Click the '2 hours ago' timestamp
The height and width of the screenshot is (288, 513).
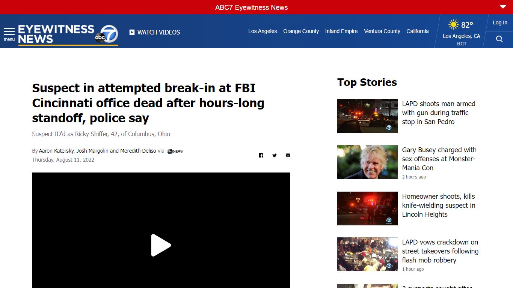point(414,177)
